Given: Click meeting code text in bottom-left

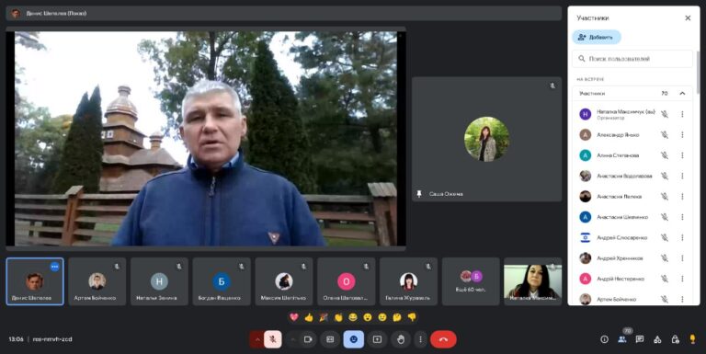Looking at the screenshot, I should [x=52, y=339].
